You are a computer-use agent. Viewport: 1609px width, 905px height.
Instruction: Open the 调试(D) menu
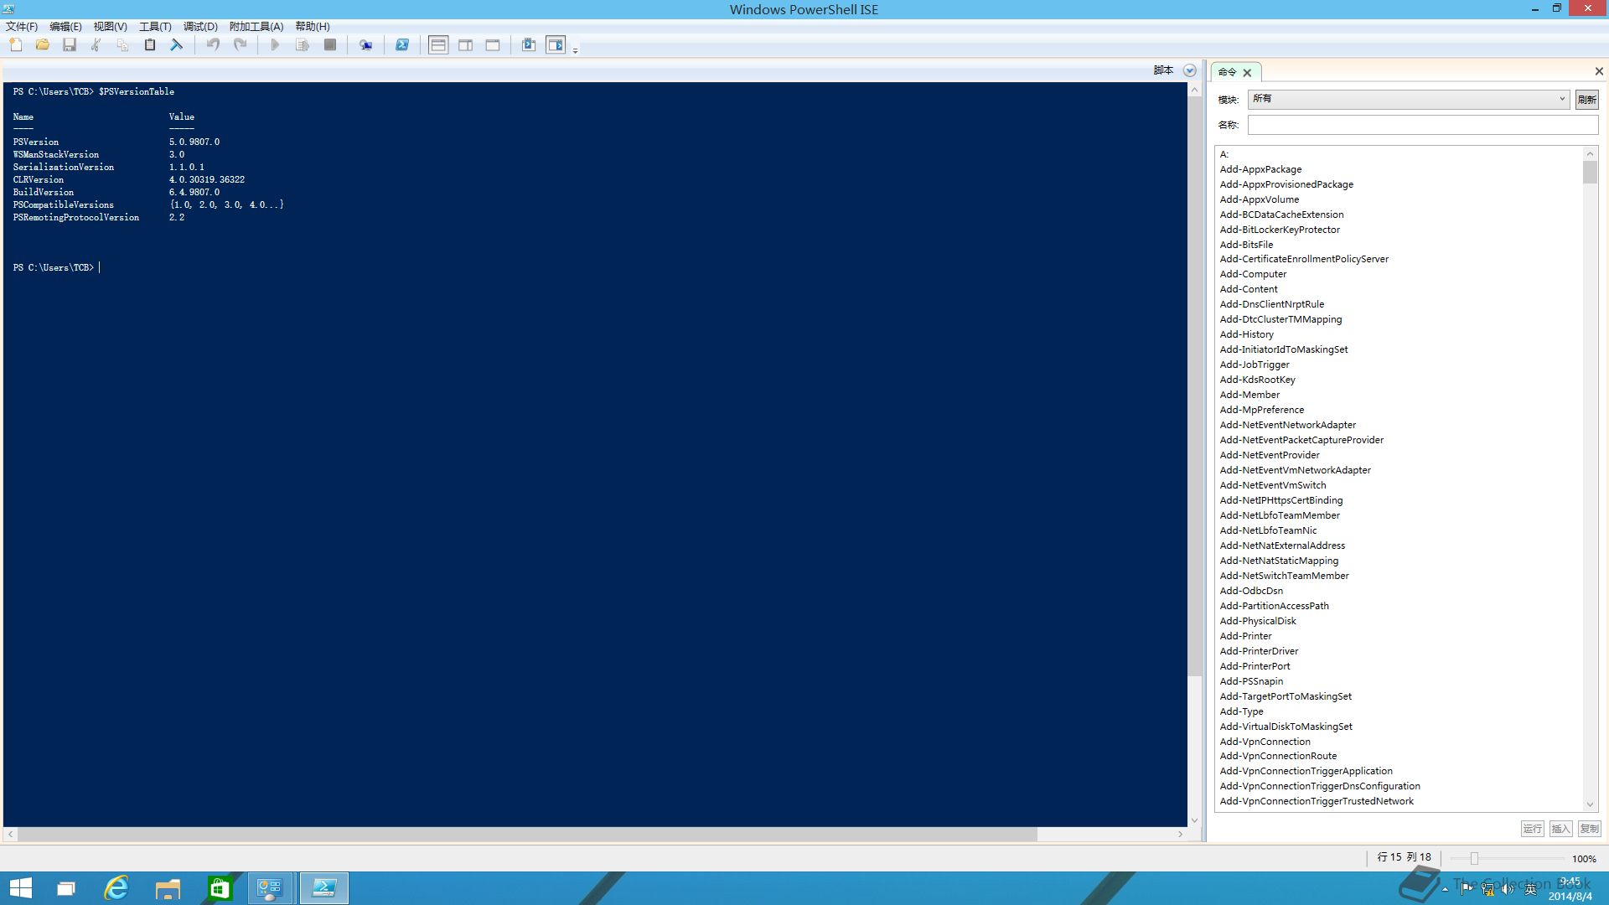click(x=200, y=27)
